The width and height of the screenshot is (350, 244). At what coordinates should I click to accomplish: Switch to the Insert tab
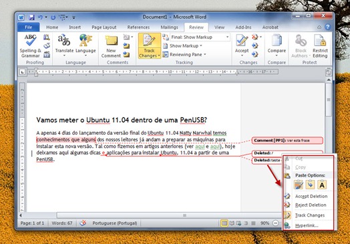(75, 27)
